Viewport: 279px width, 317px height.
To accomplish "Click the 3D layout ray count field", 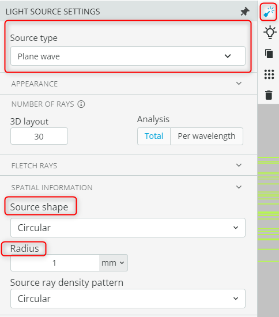I will [x=39, y=136].
